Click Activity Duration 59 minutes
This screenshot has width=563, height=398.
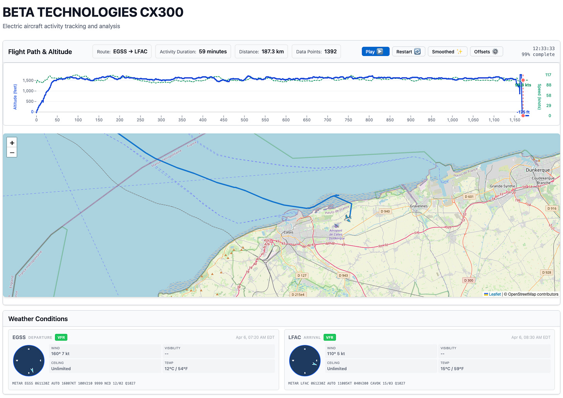point(193,51)
